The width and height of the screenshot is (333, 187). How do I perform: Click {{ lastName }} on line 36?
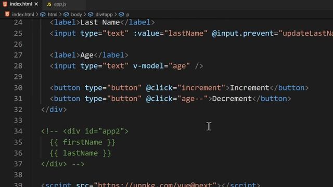[80, 153]
